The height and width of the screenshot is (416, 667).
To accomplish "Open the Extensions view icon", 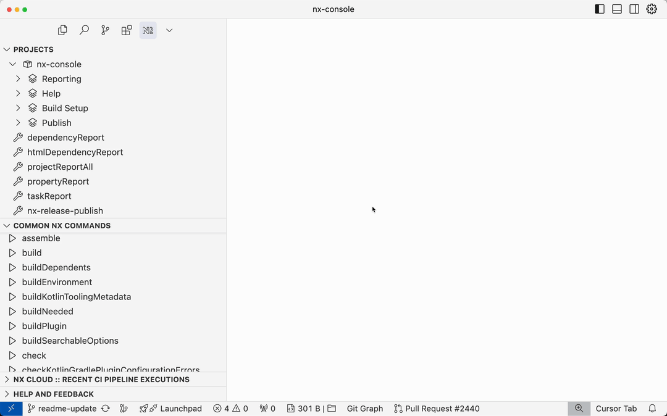I will [x=127, y=30].
